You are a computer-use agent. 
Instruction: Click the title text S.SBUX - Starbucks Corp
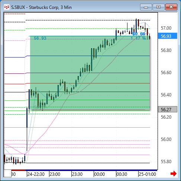[x=35, y=7]
